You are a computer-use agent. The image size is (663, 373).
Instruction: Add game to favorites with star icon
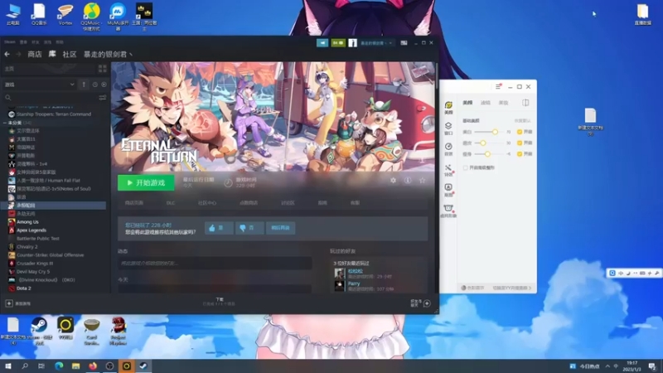coord(422,181)
